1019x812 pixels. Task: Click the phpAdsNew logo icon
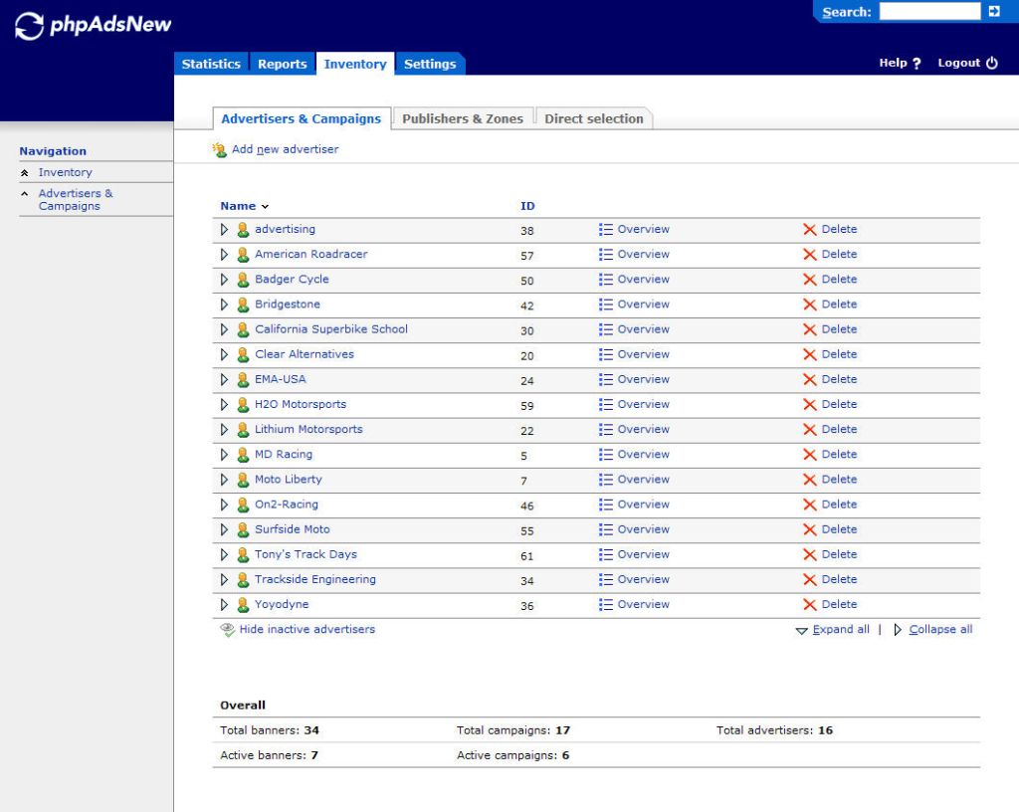29,26
